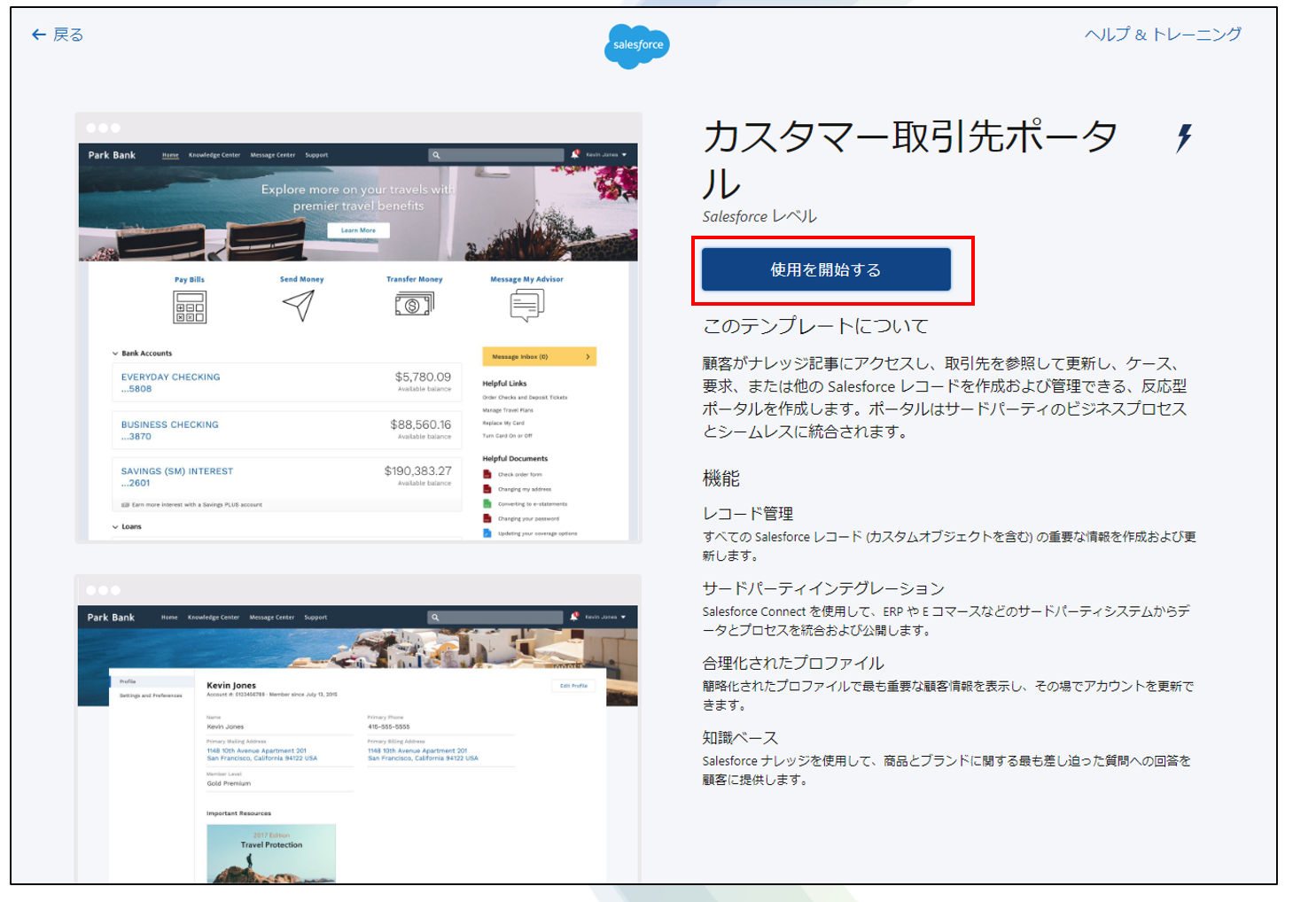Click the back arrow labeled 戻る
Screen dimensions: 1293x902
coord(58,35)
